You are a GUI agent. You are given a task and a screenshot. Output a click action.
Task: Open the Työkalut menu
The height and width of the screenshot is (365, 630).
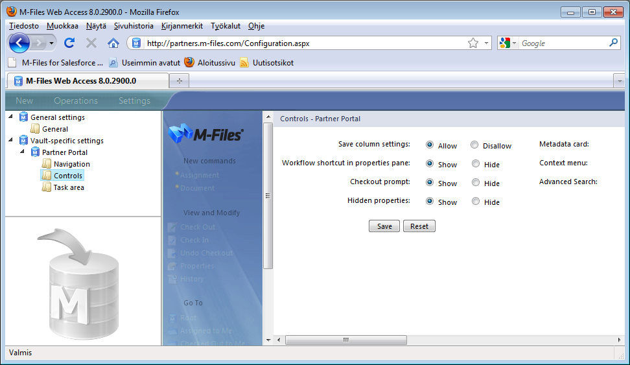click(x=226, y=26)
